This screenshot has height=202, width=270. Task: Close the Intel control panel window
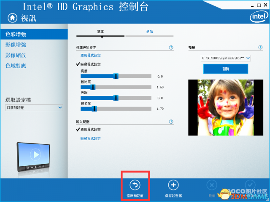tap(266, 5)
